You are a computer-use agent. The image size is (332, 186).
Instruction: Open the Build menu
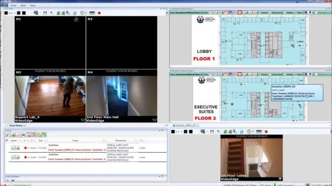click(23, 6)
